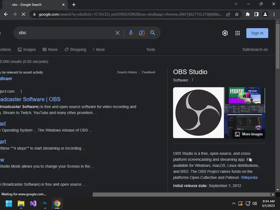Click More images button
The image size is (280, 210).
pyautogui.click(x=249, y=134)
